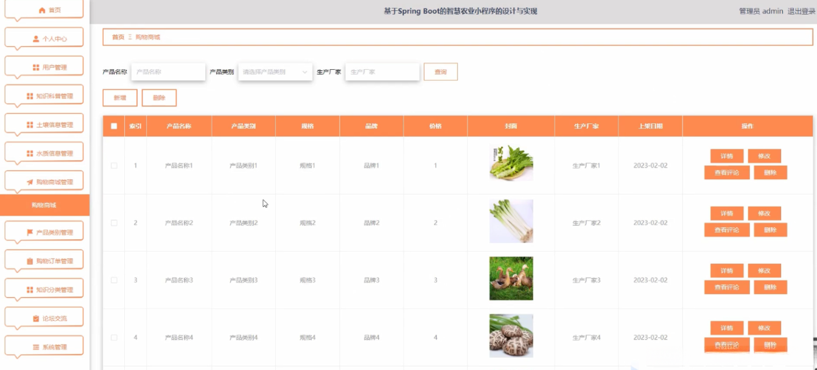Check the checkbox for 产品名称1 row
Image resolution: width=817 pixels, height=370 pixels.
coord(113,164)
